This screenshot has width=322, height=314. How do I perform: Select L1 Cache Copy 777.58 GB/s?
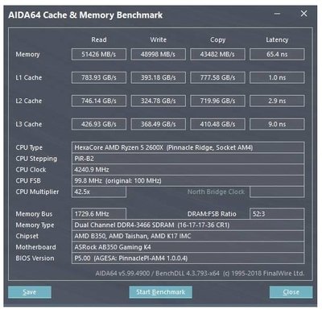pyautogui.click(x=217, y=77)
